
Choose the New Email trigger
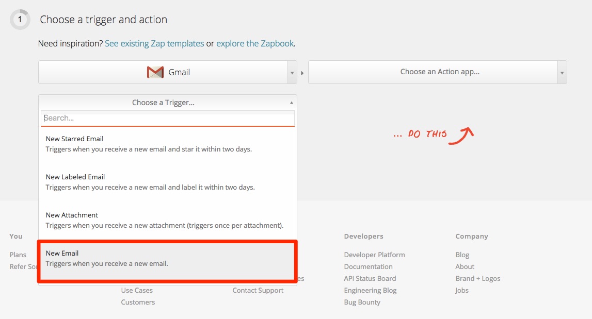pyautogui.click(x=168, y=261)
